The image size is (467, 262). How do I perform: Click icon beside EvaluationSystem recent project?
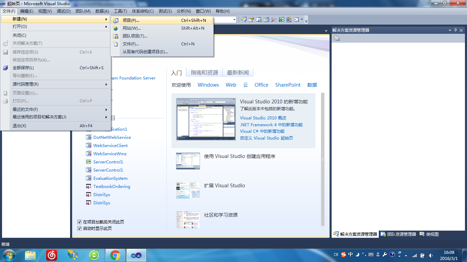pos(88,178)
